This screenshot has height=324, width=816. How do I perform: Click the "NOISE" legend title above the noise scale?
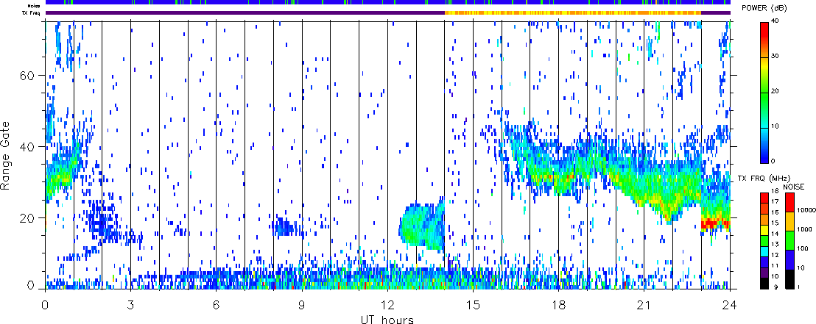point(794,187)
